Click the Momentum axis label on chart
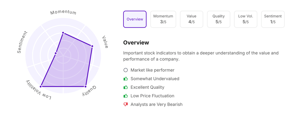The height and width of the screenshot is (115, 290). pos(63,12)
